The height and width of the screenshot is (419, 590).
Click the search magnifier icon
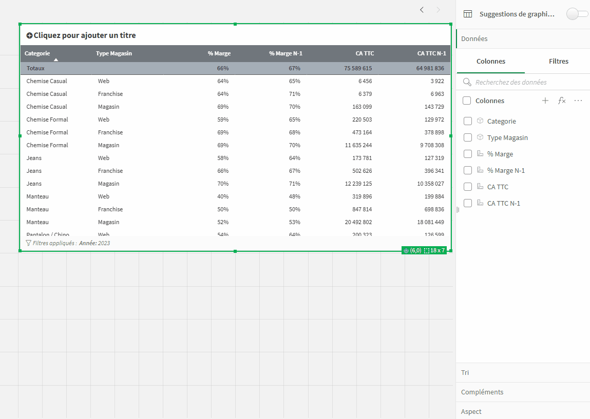point(467,82)
